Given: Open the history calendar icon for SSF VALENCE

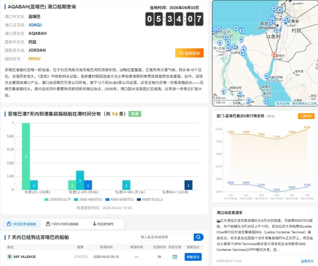Looking at the screenshot, I should point(175,257).
